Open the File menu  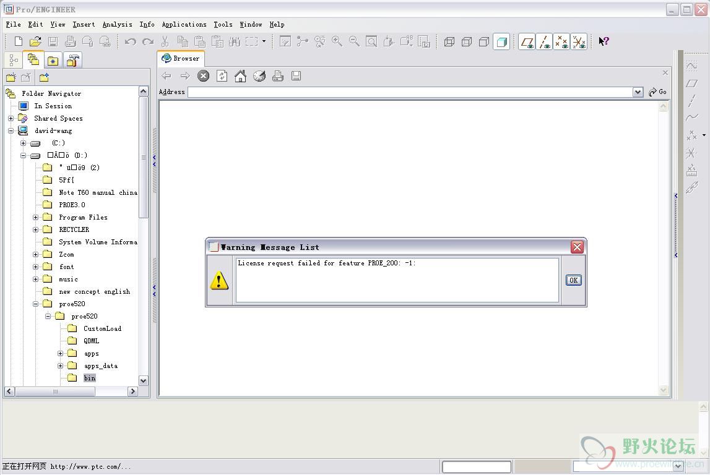click(x=14, y=24)
